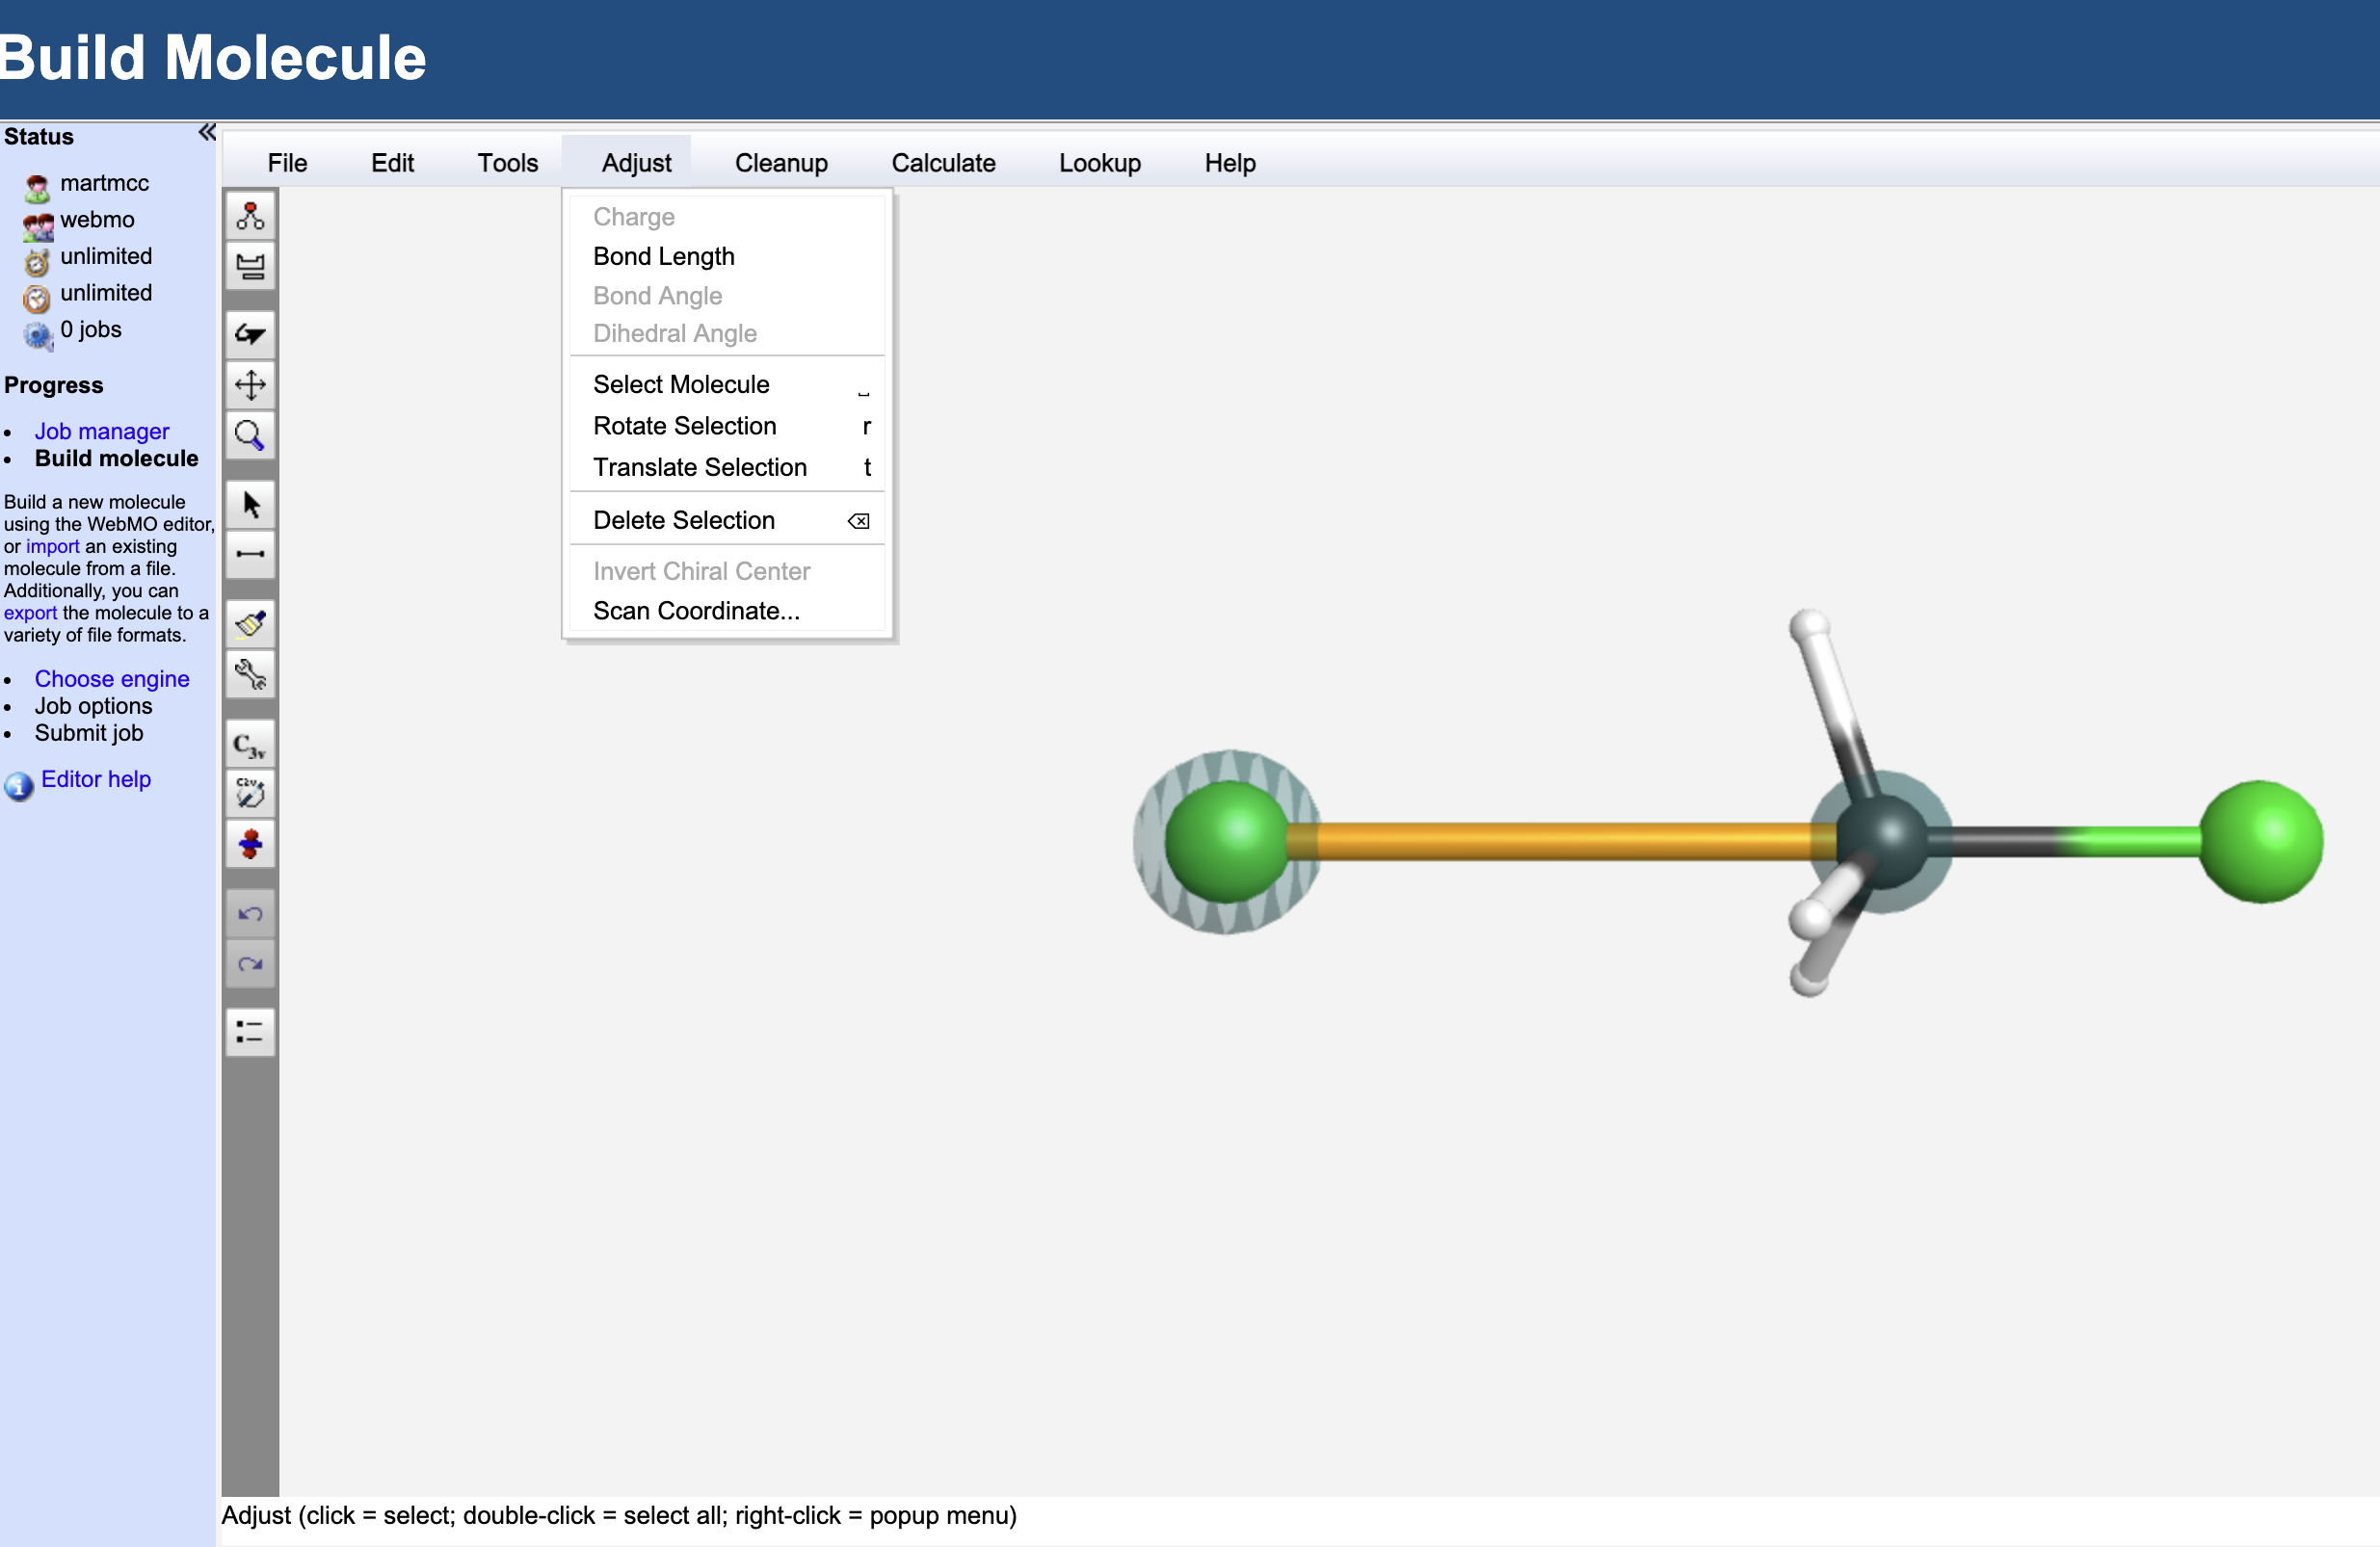
Task: Click Delete Selection menu item
Action: pyautogui.click(x=684, y=520)
